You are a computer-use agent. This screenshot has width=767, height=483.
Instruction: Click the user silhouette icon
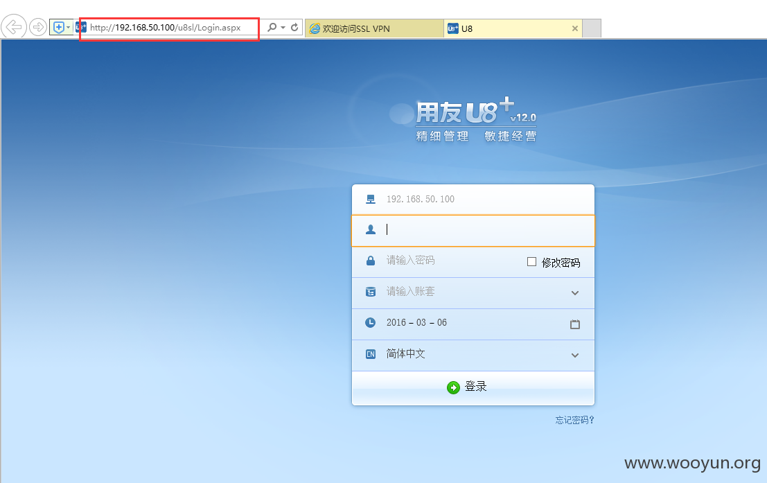pos(371,229)
